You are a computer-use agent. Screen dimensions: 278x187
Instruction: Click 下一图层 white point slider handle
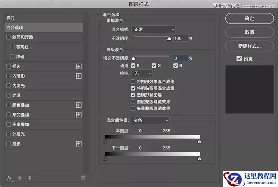pos(200,158)
